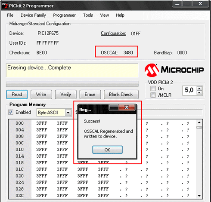Screen dimensions: 211x202
Task: Open the Tools menu
Action: pos(88,15)
